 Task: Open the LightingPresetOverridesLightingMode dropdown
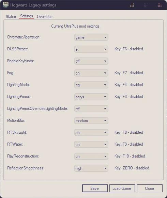[91, 109]
